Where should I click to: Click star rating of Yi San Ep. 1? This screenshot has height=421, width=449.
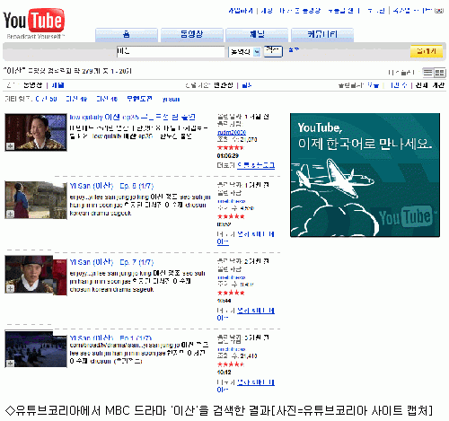[231, 364]
